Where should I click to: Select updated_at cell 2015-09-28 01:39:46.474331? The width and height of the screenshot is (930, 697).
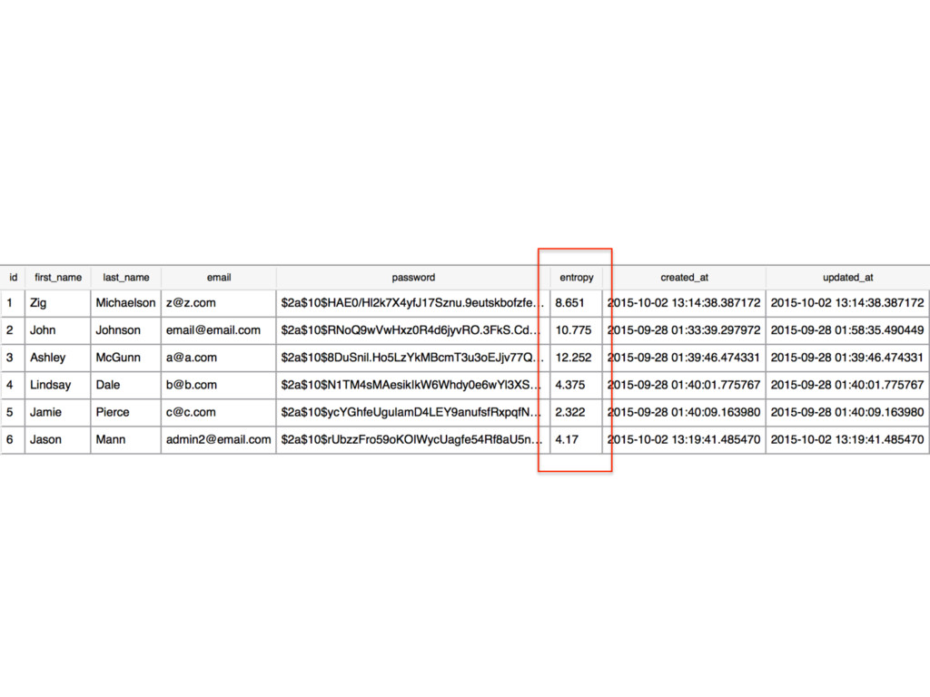pos(848,358)
